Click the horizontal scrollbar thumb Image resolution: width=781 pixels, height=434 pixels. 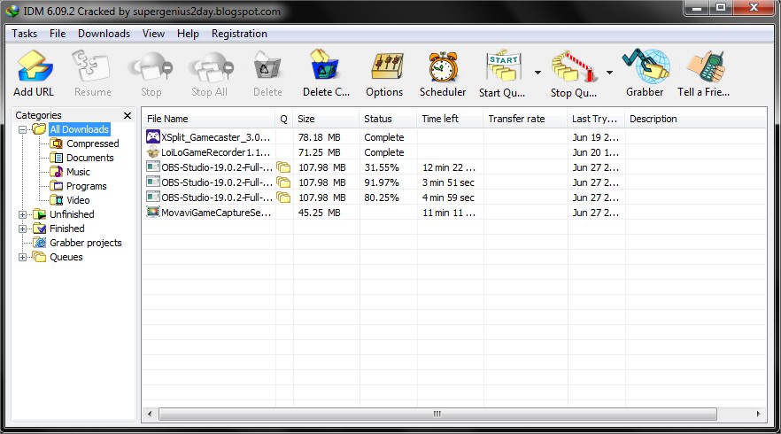pos(437,414)
